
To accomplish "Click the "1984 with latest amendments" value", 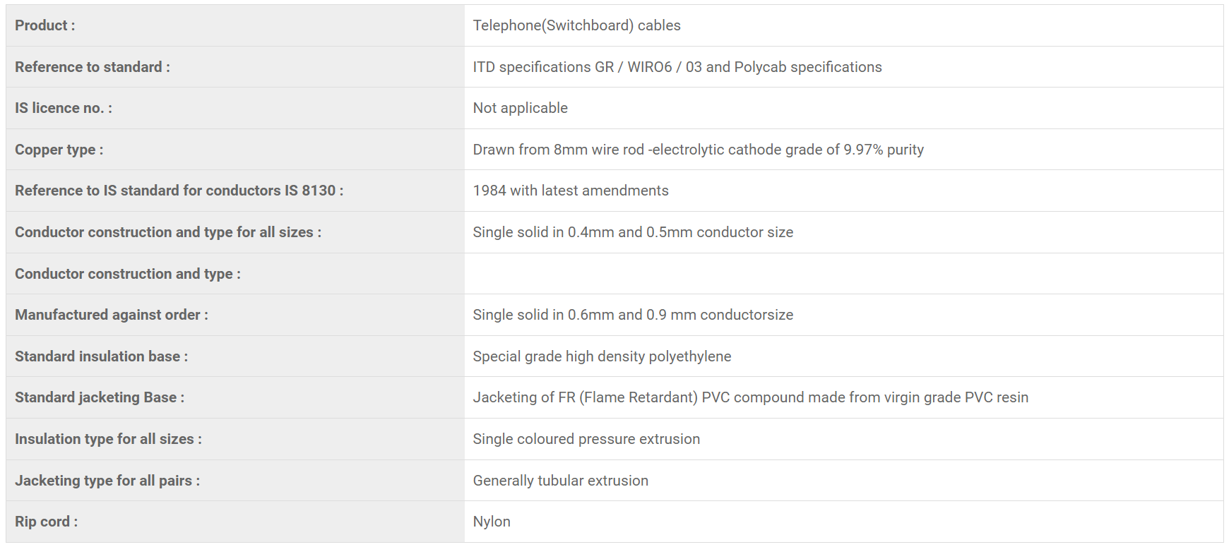I will [570, 191].
